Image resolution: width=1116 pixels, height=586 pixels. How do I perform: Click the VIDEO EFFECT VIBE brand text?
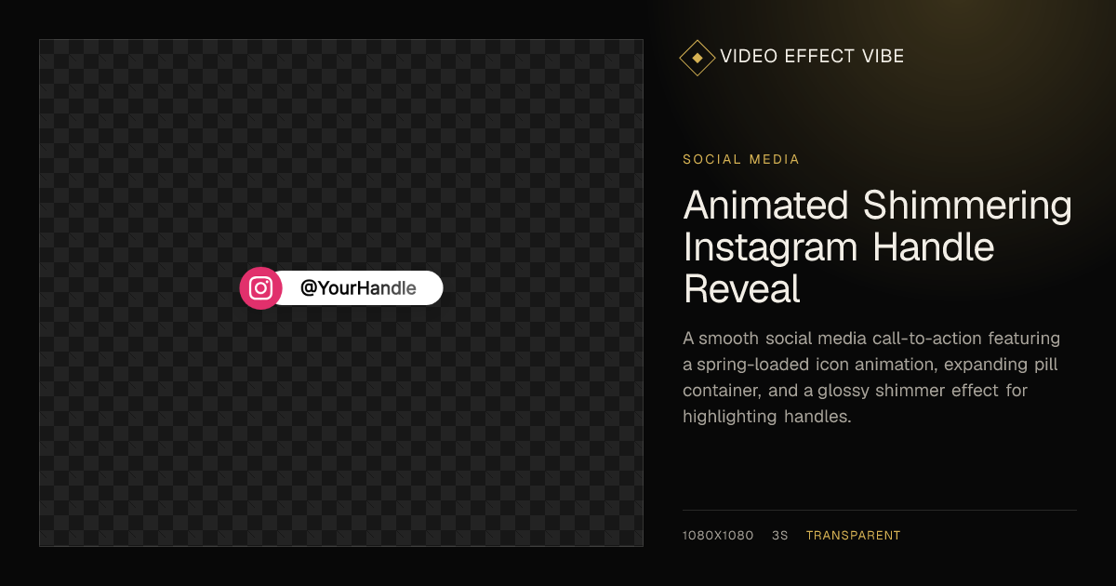tap(812, 57)
